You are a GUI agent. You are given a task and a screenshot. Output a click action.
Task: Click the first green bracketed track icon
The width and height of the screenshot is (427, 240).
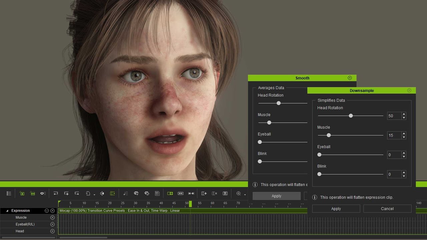point(22,193)
